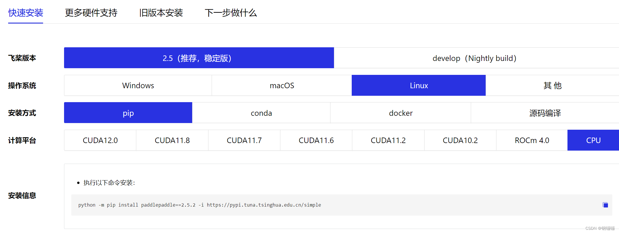This screenshot has height=233, width=619.
Task: Choose 源码编译 install method
Action: [x=545, y=113]
